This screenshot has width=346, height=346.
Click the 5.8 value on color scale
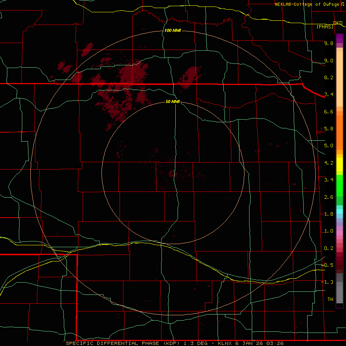(329, 129)
